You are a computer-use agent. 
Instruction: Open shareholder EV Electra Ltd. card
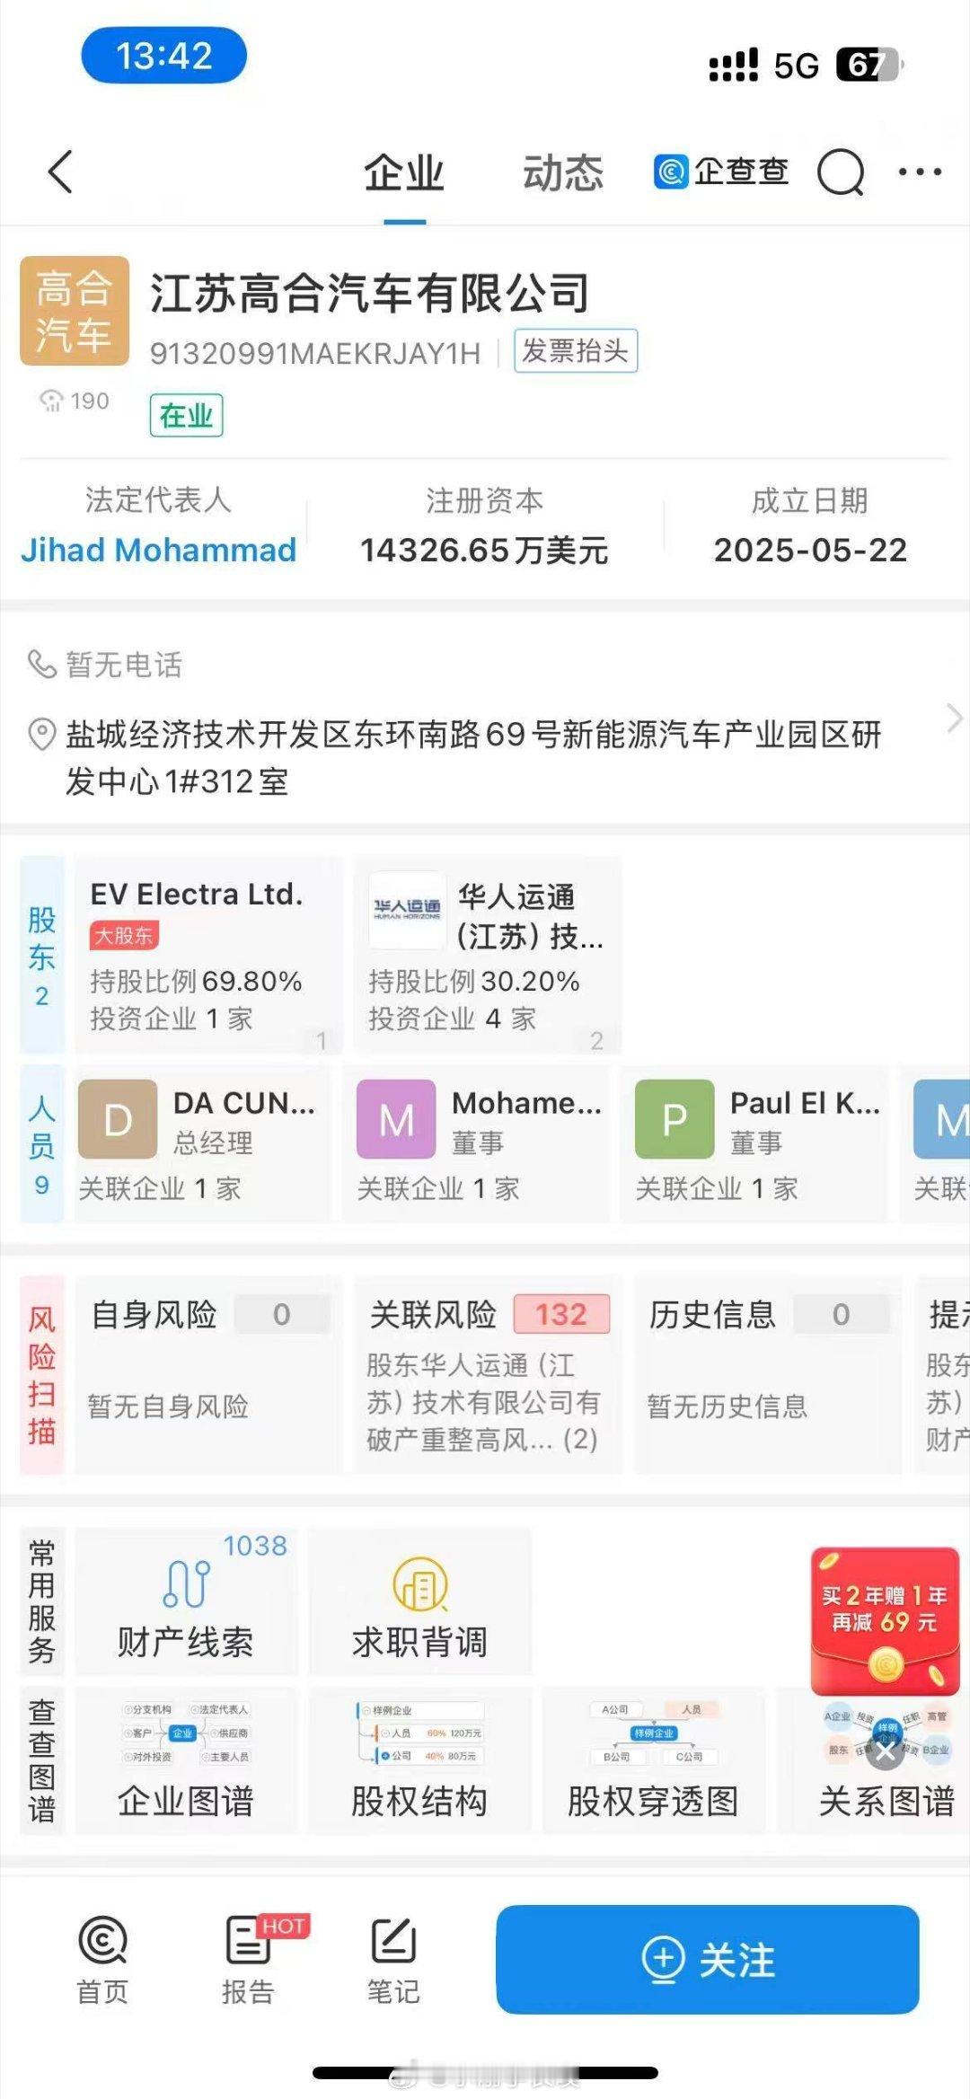coord(208,955)
